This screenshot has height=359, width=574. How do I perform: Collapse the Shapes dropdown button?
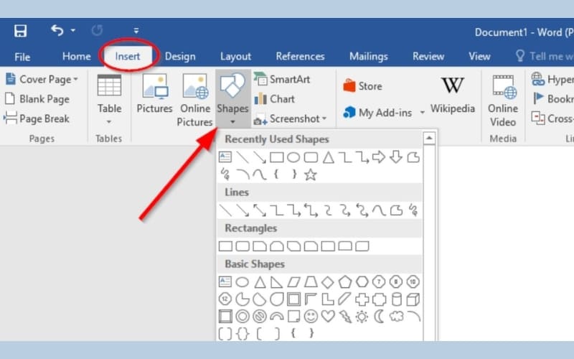[x=232, y=99]
